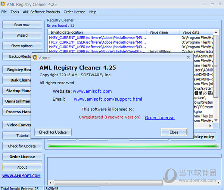Click the sidebar Order License button
Viewport: 224px width, 190px height.
22,157
